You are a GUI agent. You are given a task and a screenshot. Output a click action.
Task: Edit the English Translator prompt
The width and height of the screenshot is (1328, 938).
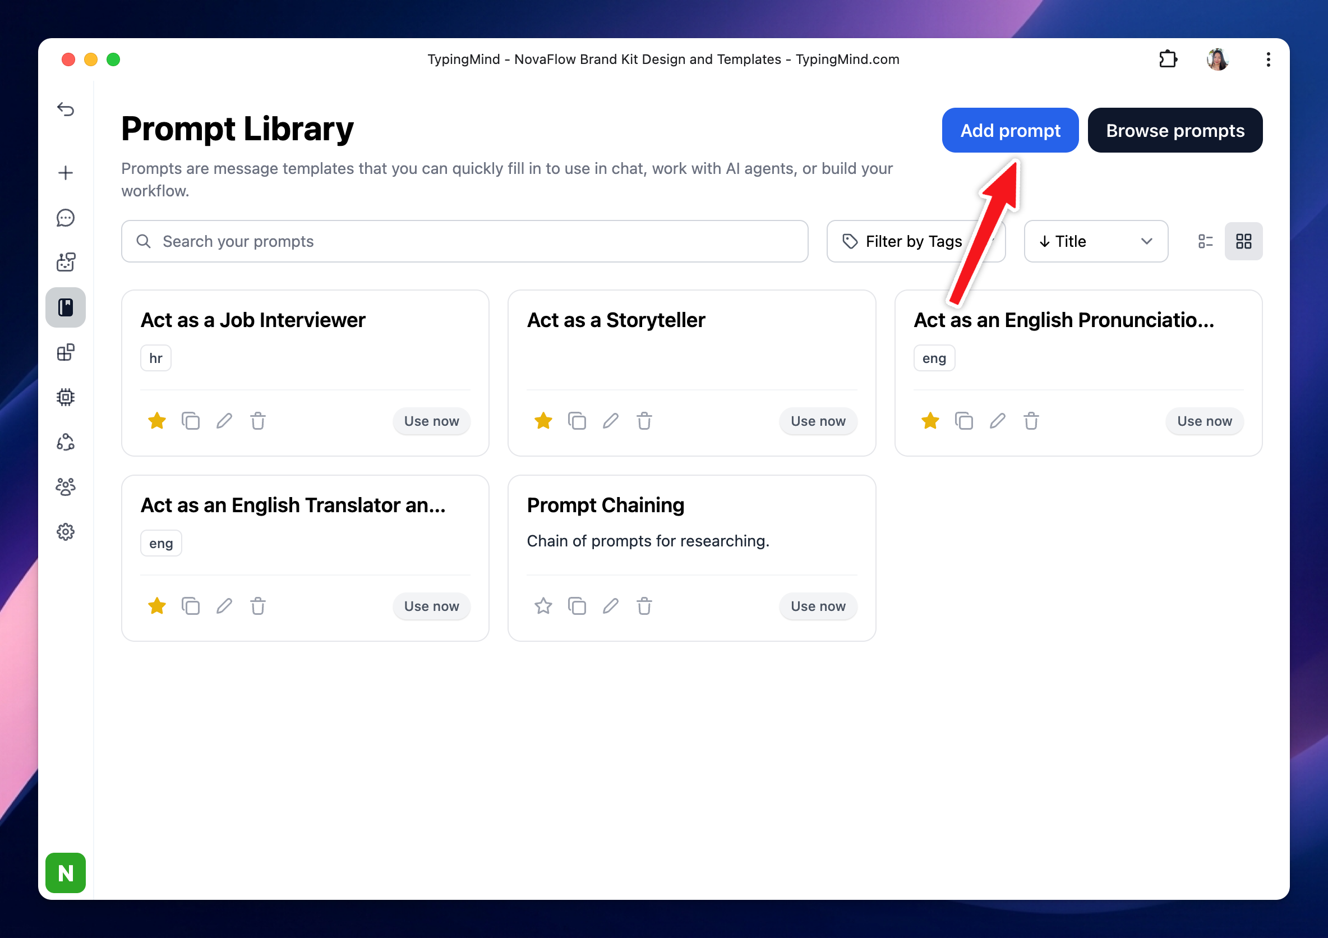tap(224, 606)
